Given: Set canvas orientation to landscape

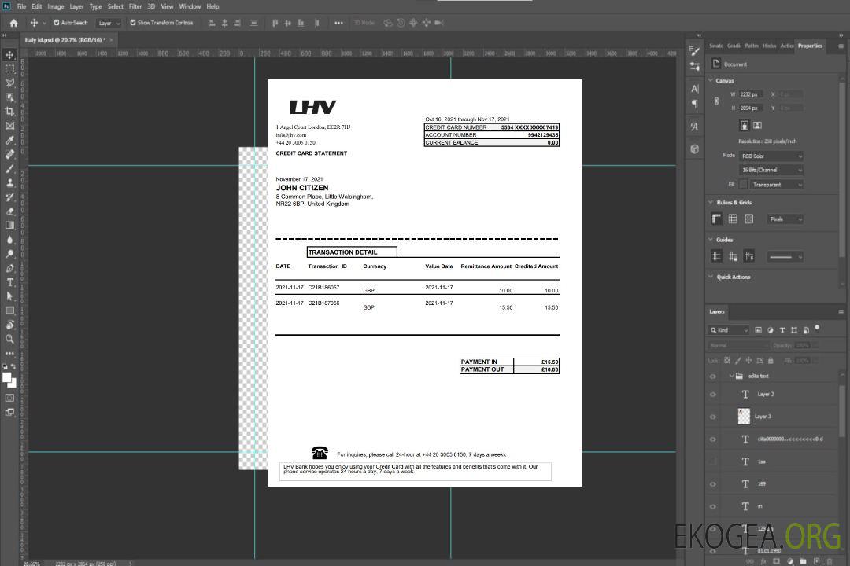Looking at the screenshot, I should (x=757, y=126).
